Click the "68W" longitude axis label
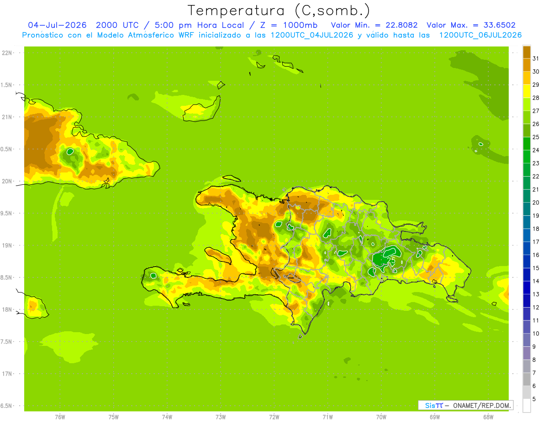 tap(488, 417)
